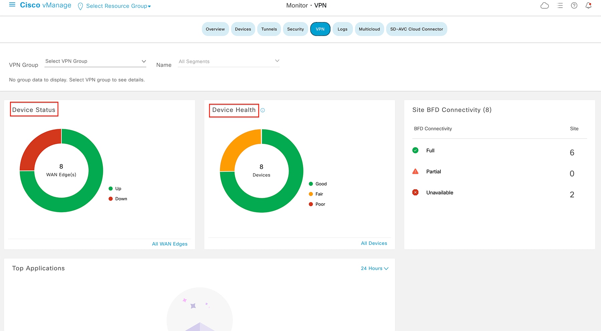
Task: Open Select Resource Group dropdown
Action: (x=119, y=6)
